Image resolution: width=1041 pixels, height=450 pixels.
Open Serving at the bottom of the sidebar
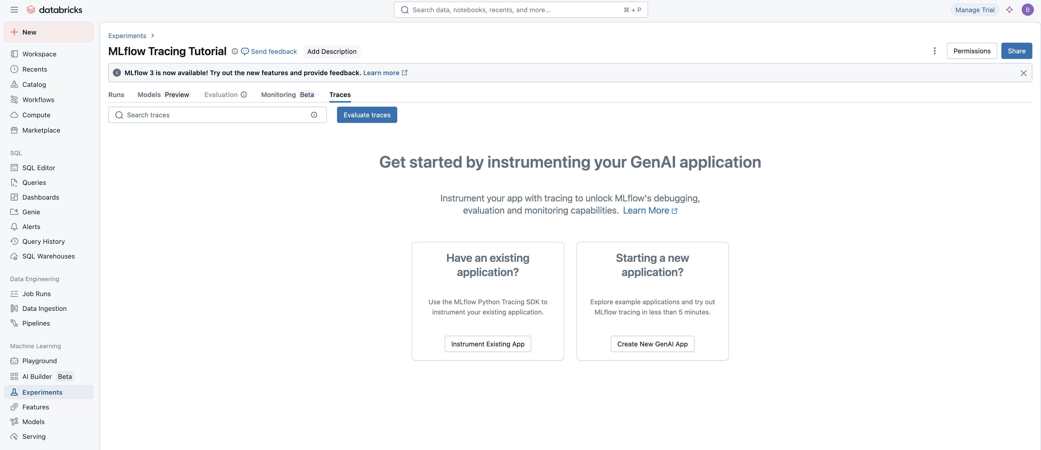pyautogui.click(x=34, y=436)
